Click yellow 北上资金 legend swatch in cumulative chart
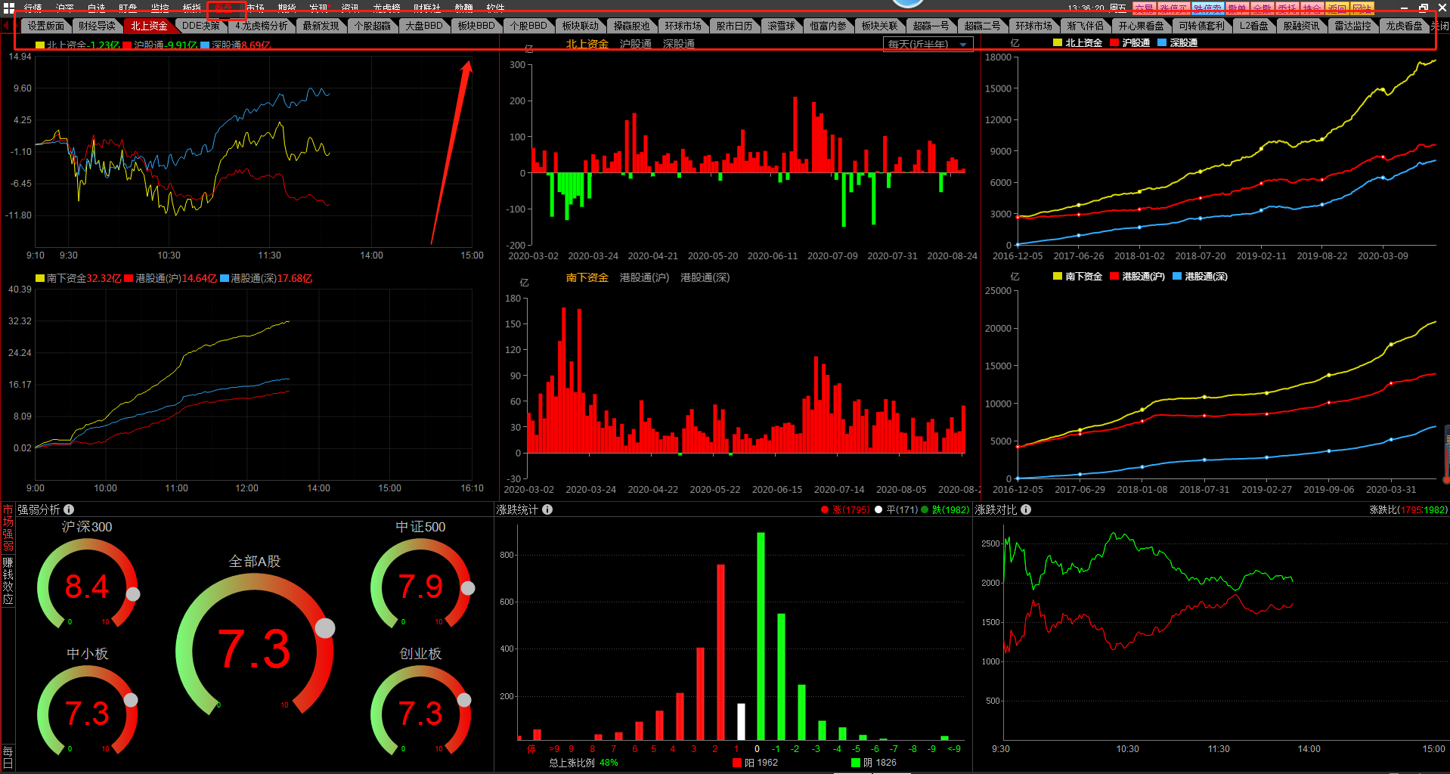This screenshot has width=1450, height=774. [x=1058, y=43]
